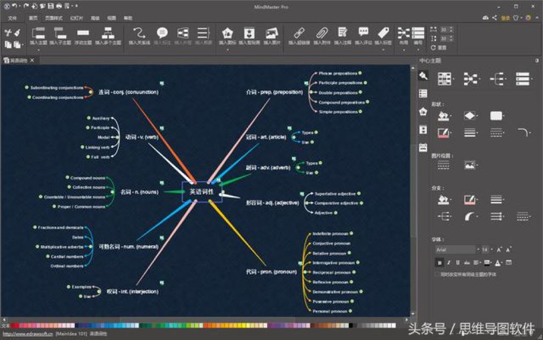Open the task calendar tab in side panel
The height and width of the screenshot is (340, 543).
[423, 147]
